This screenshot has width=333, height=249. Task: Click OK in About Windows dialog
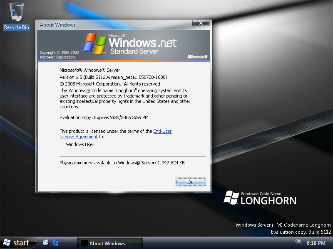pyautogui.click(x=191, y=182)
